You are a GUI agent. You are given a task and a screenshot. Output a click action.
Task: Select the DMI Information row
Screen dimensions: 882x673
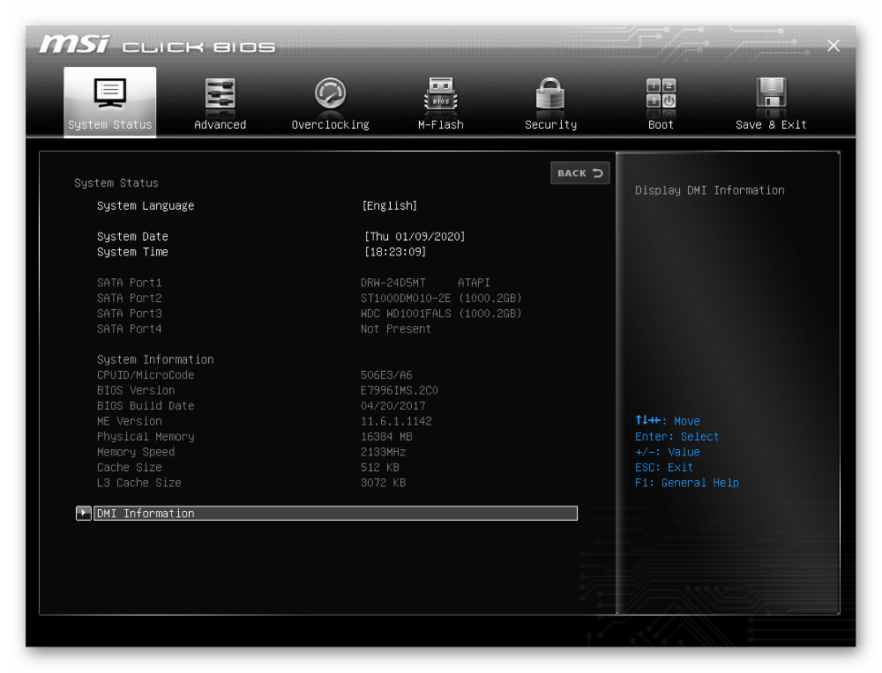[335, 514]
